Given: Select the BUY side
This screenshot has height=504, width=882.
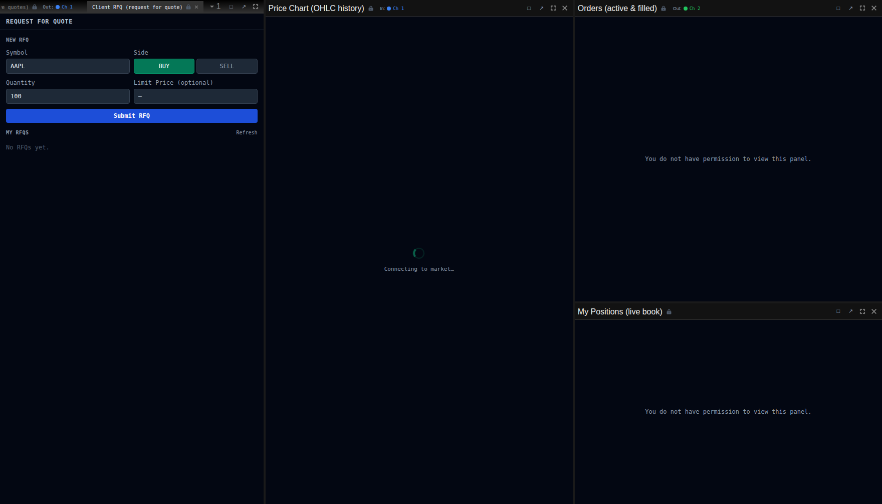Looking at the screenshot, I should (x=164, y=66).
